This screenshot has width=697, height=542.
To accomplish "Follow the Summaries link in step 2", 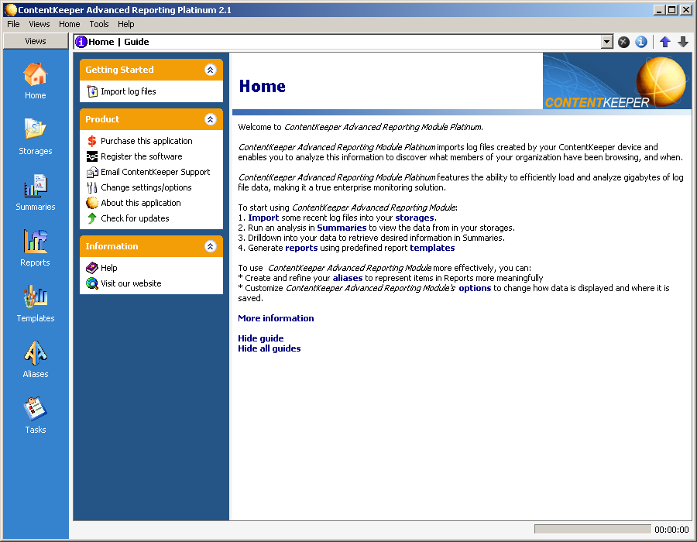I will 342,228.
